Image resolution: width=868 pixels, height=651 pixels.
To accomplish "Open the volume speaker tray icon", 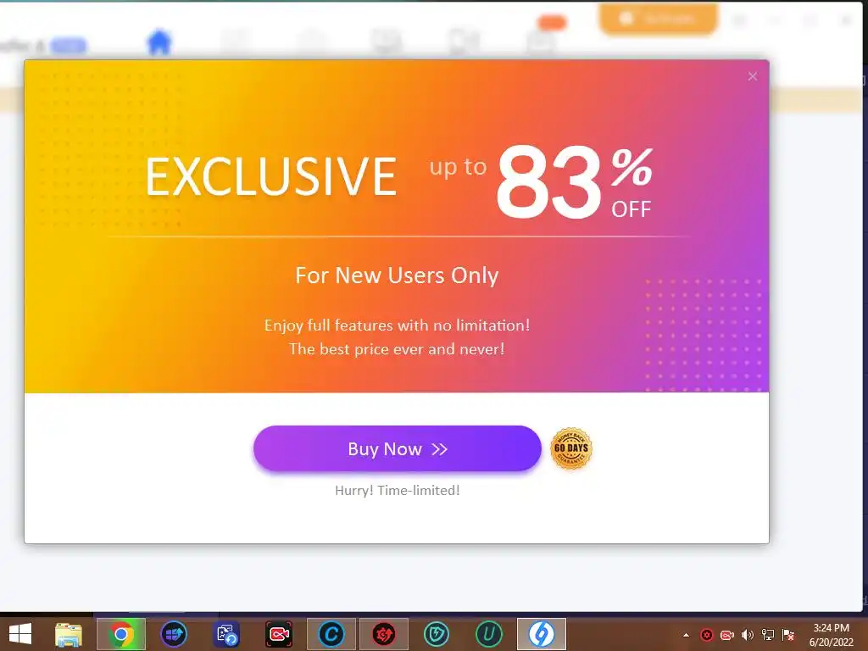I will point(748,635).
